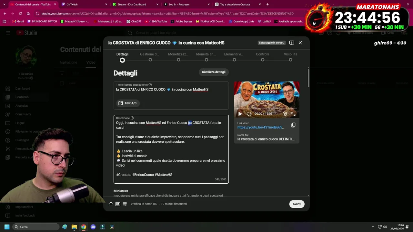
Task: Open Raccolta audio in the sidebar
Action: [x=24, y=157]
